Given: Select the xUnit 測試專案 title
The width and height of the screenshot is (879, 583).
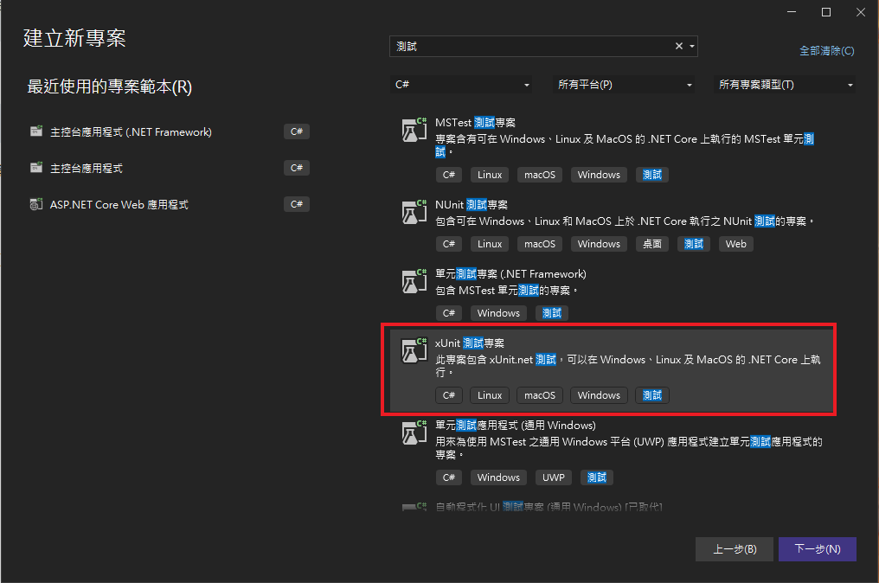Looking at the screenshot, I should click(470, 343).
